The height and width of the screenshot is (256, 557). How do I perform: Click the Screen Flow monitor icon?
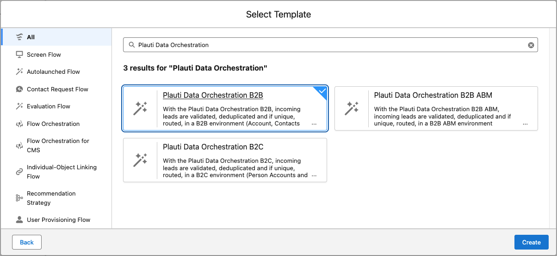(19, 54)
